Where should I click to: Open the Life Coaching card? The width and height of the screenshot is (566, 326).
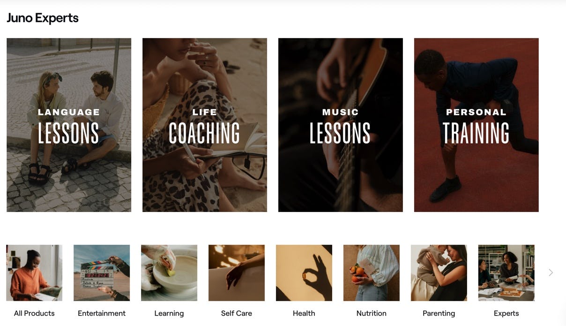(205, 125)
